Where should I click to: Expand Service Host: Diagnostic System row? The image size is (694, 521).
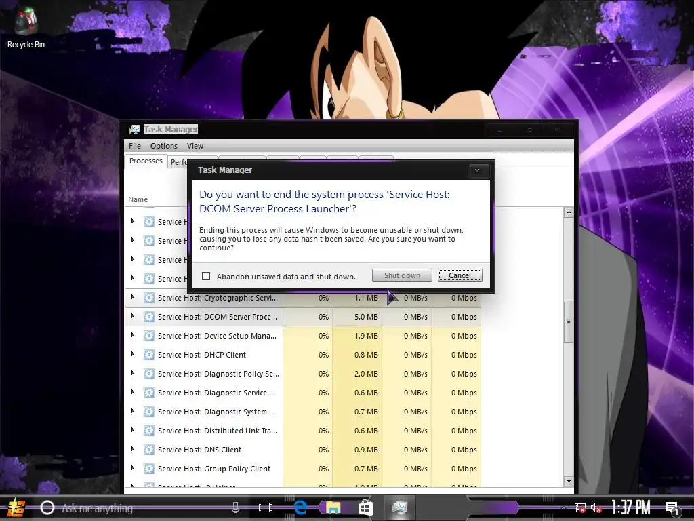(x=132, y=411)
